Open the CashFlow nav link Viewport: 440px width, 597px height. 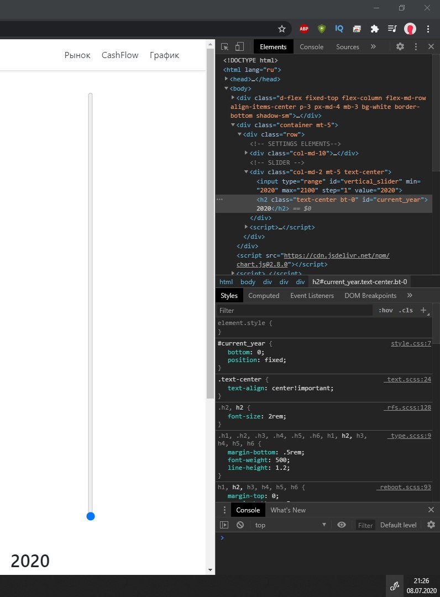(x=120, y=55)
